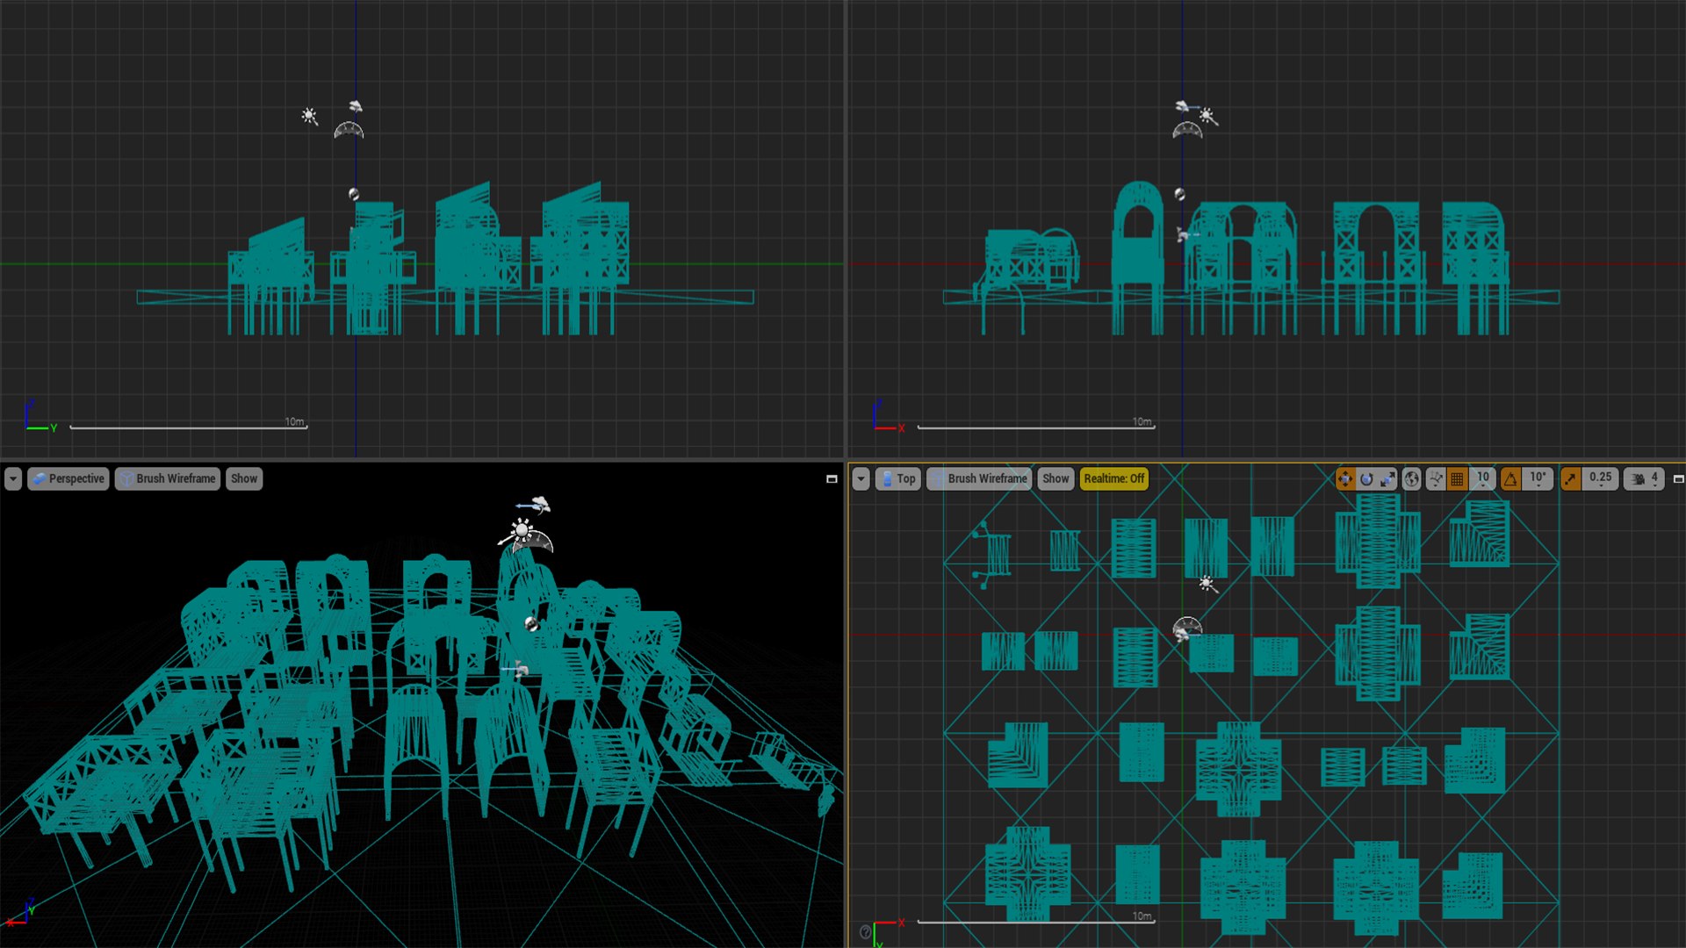Click the world coordinate system globe icon
Image resolution: width=1686 pixels, height=948 pixels.
point(1411,478)
